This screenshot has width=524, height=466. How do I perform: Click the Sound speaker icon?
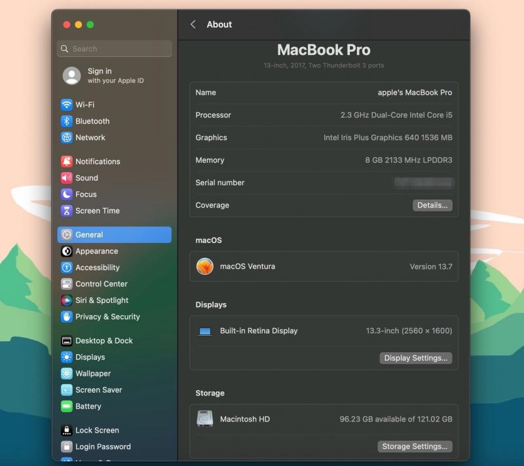[x=66, y=178]
